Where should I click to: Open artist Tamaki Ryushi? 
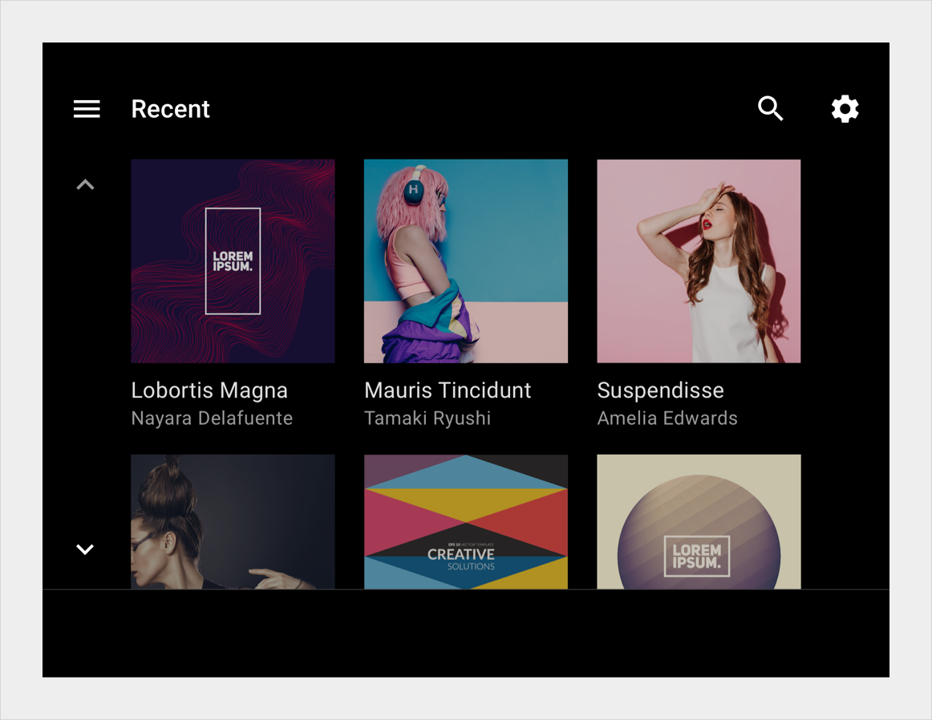tap(428, 419)
